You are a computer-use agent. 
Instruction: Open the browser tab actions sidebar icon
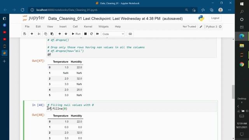[x=4, y=18]
